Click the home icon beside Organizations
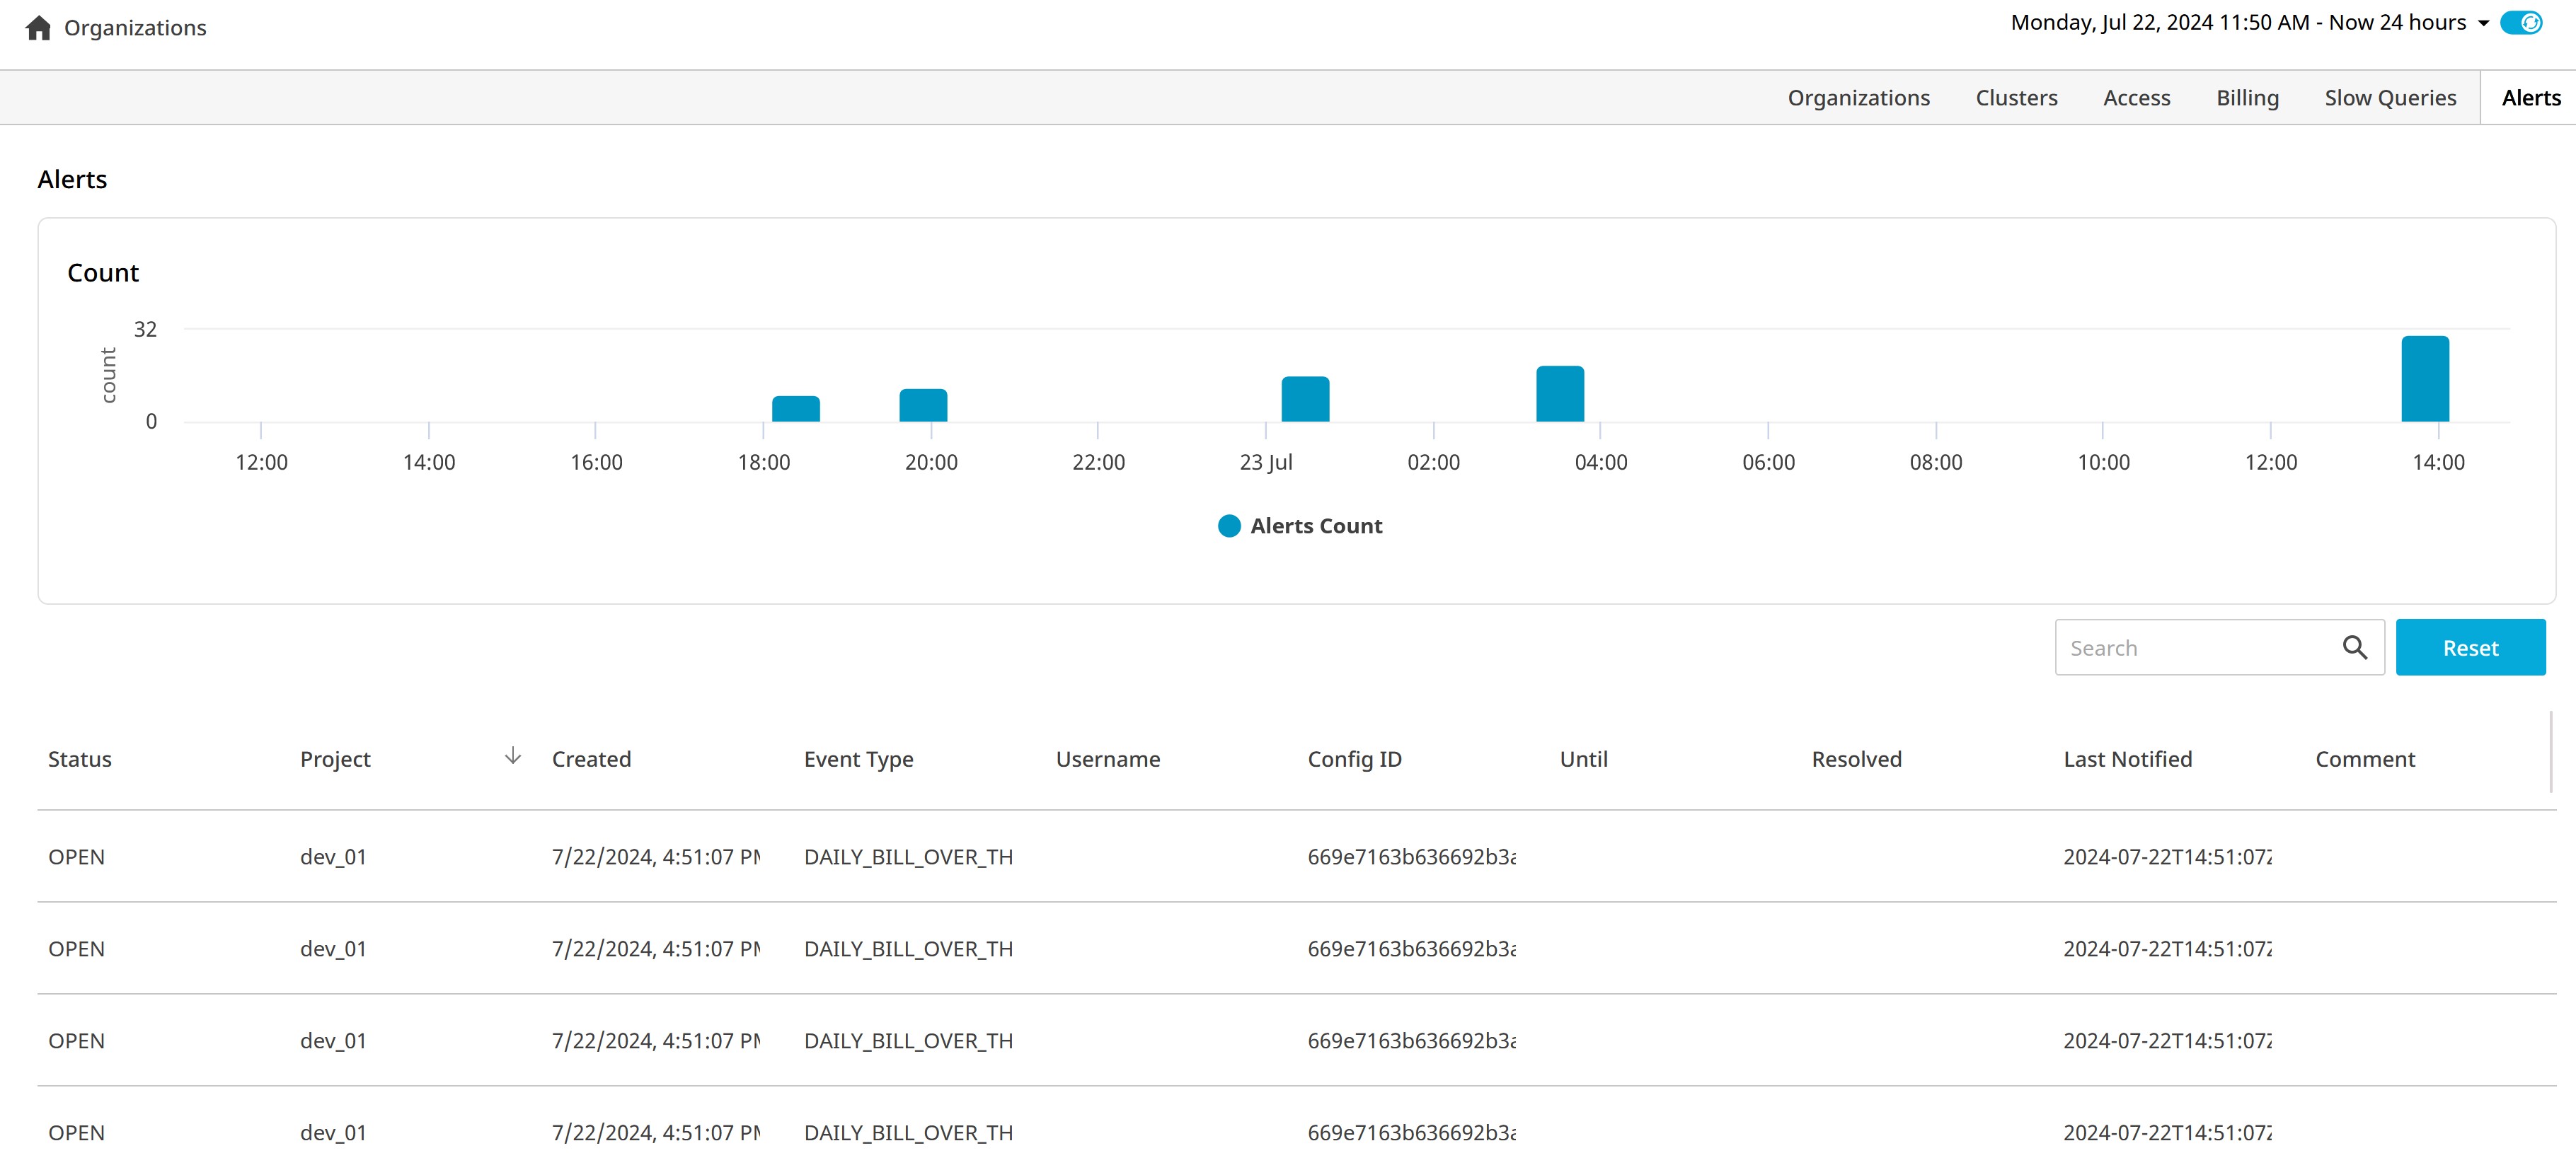 (x=38, y=27)
